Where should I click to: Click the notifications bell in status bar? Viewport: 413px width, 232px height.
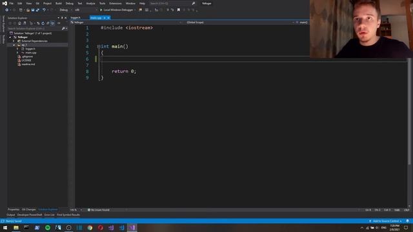click(x=407, y=221)
